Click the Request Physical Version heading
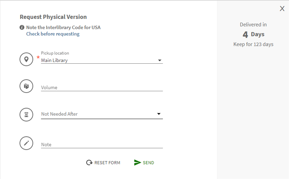The width and height of the screenshot is (289, 179). click(x=53, y=17)
